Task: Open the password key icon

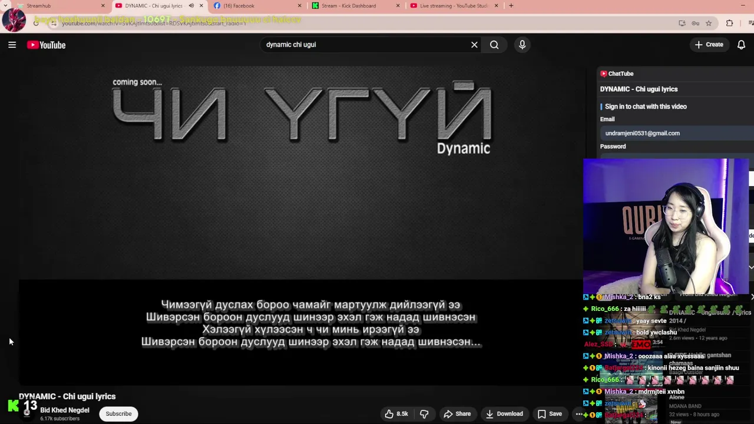Action: tap(696, 24)
